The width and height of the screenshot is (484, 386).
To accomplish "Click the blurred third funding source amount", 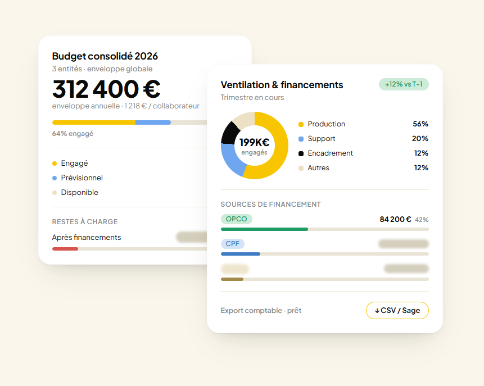I will [x=406, y=269].
